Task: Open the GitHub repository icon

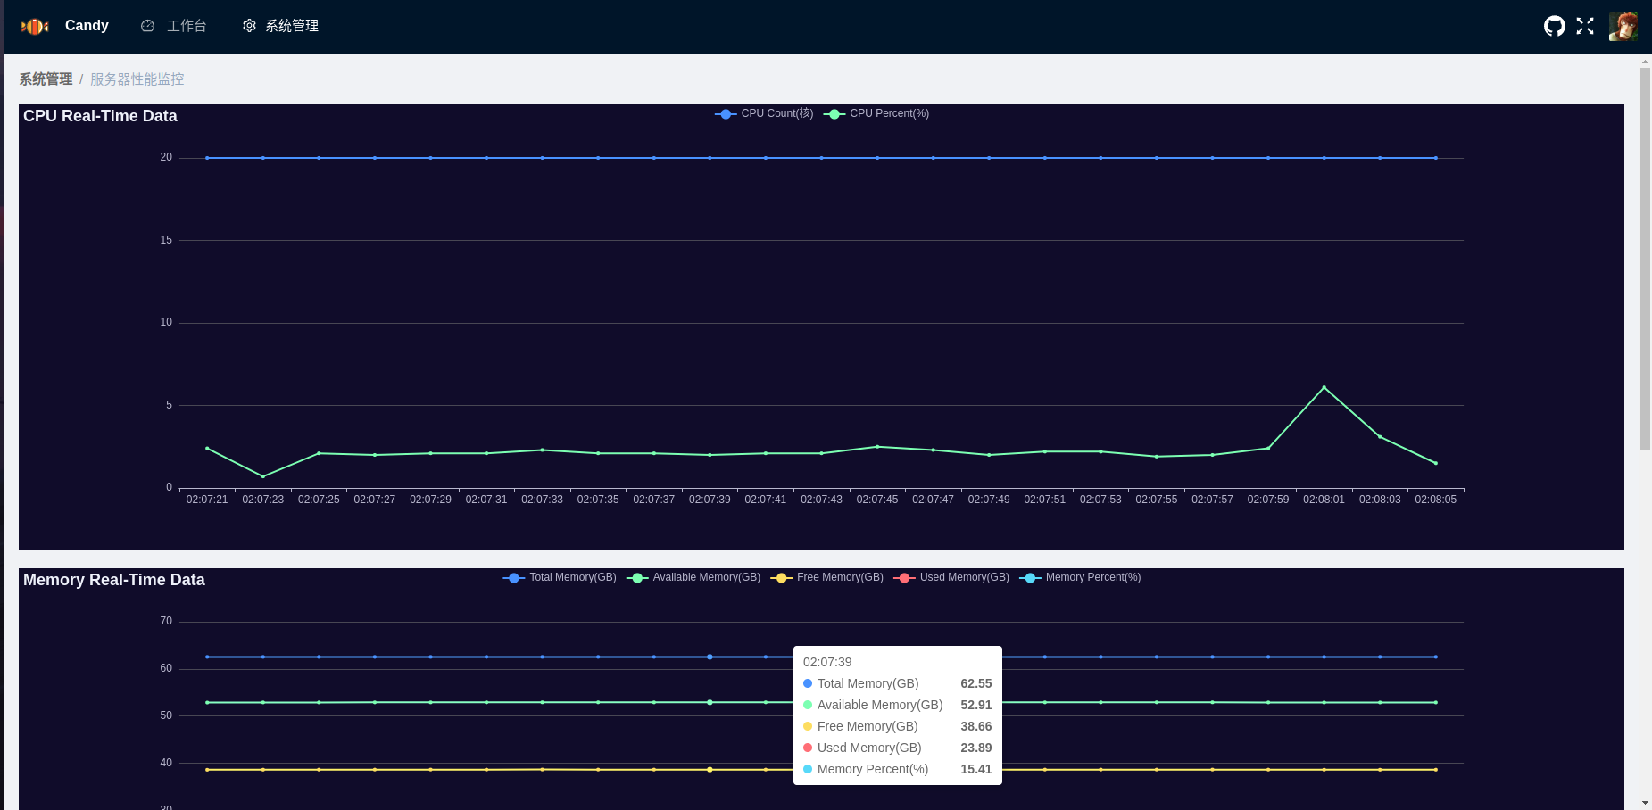Action: pyautogui.click(x=1555, y=26)
